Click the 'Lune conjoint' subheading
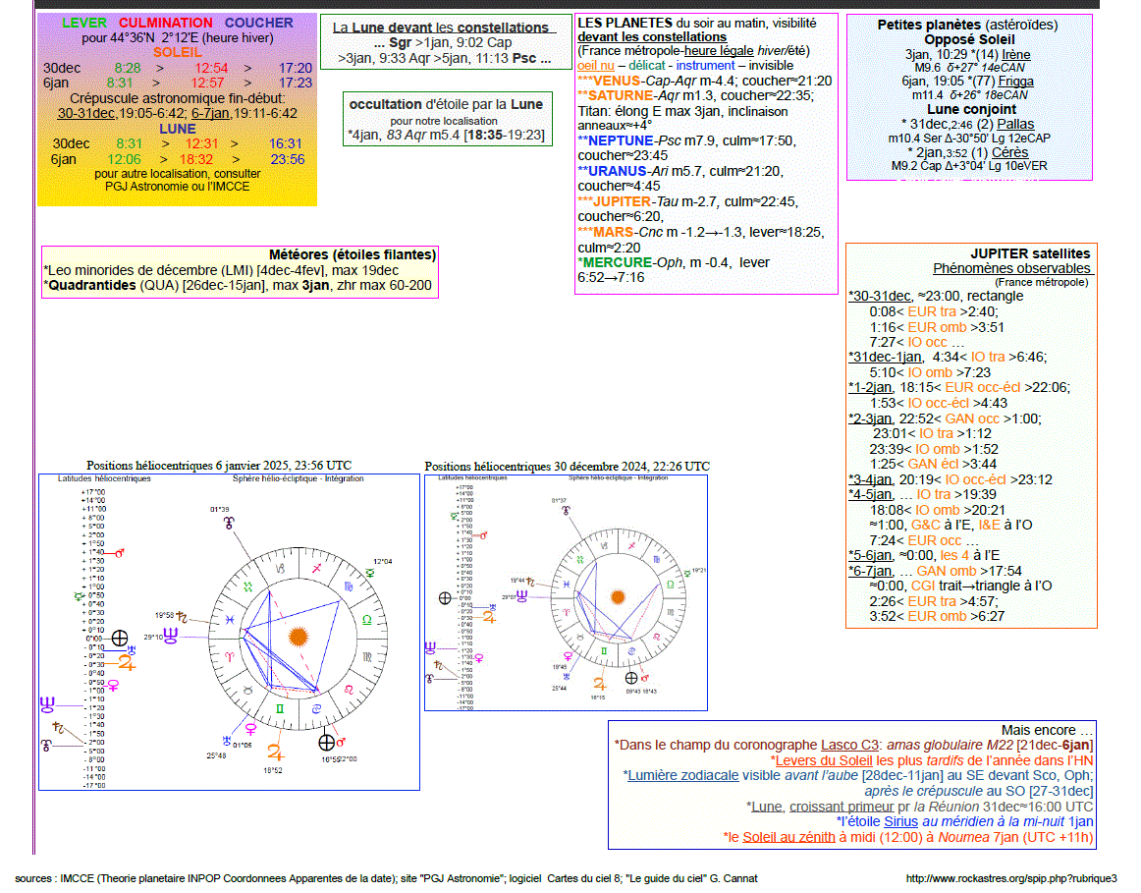This screenshot has height=893, width=1141. (971, 109)
